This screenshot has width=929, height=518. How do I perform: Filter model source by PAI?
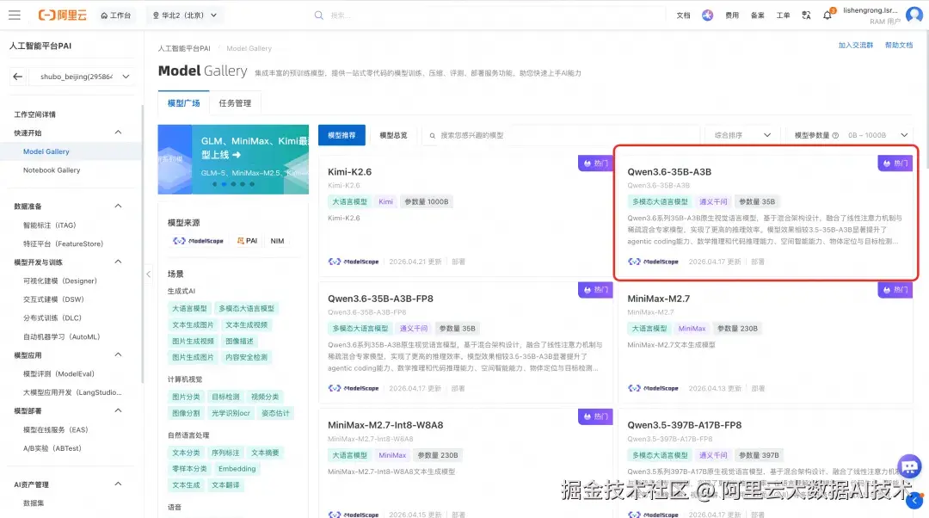(247, 241)
